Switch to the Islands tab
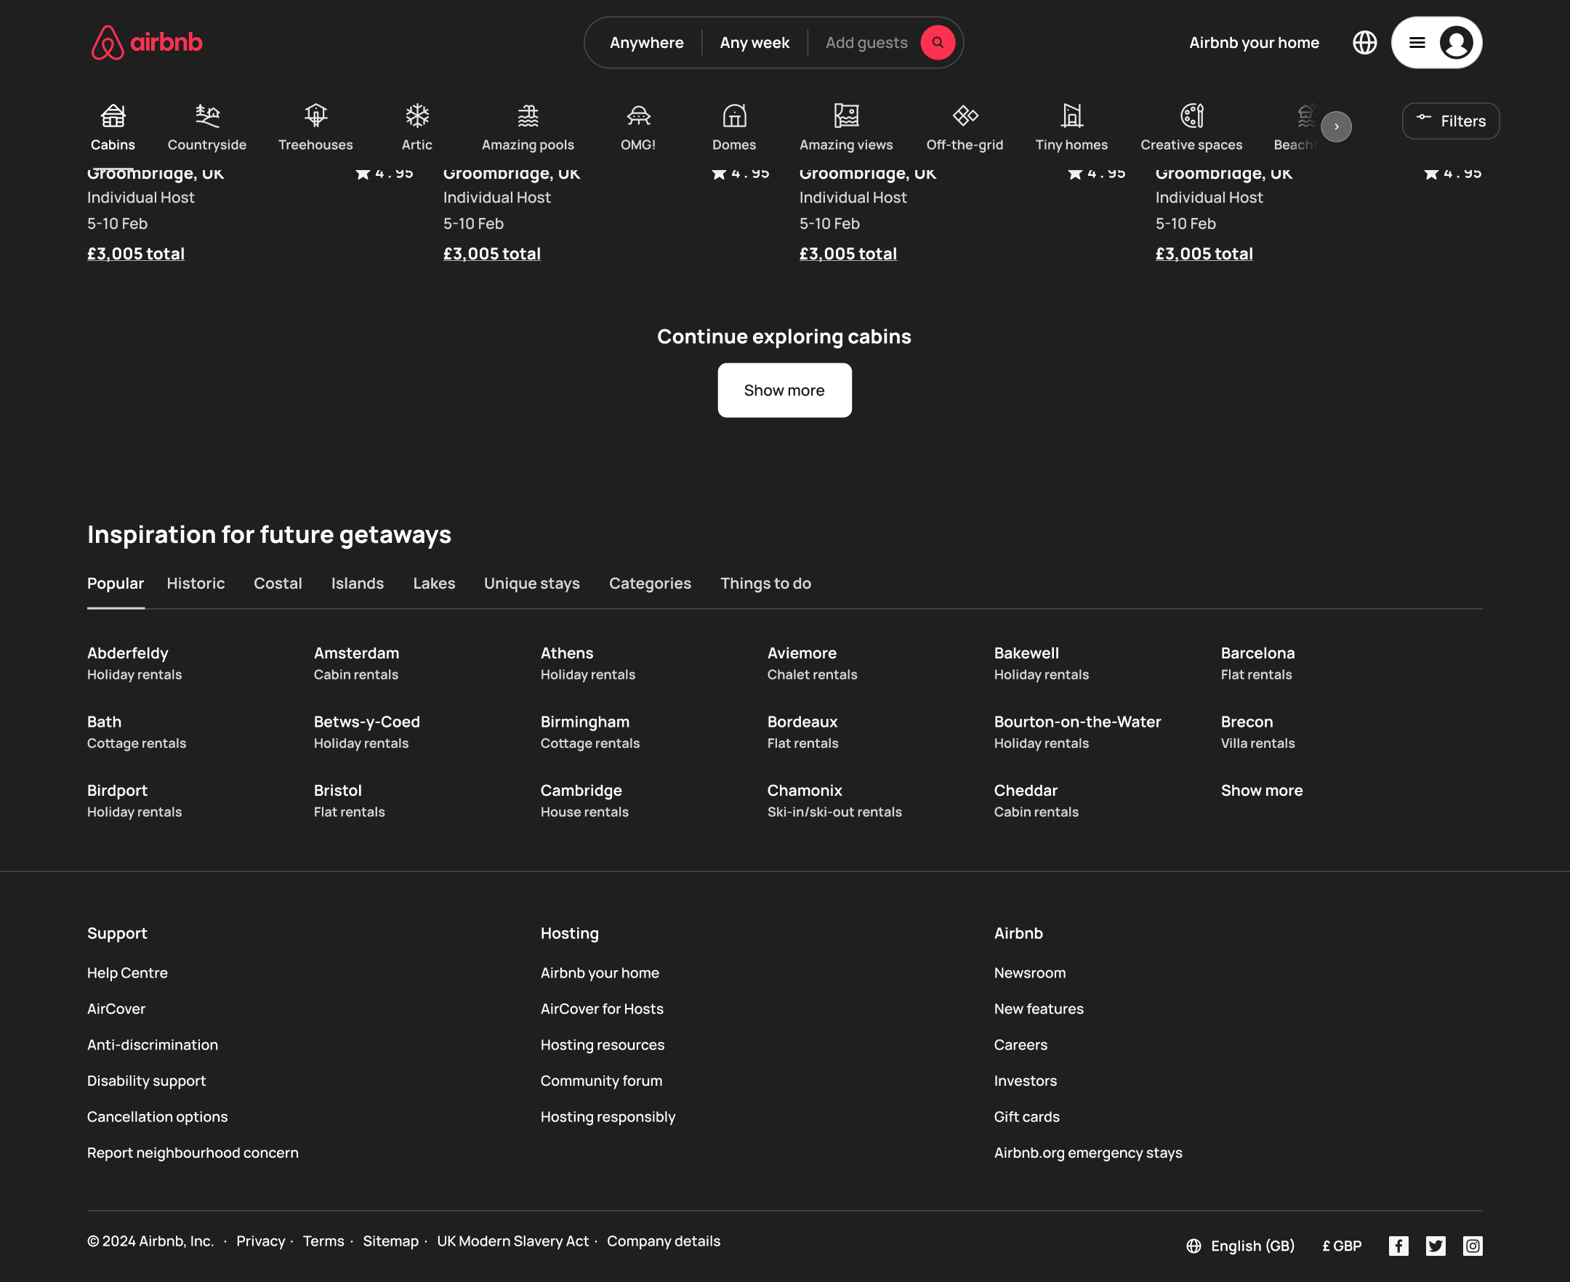The height and width of the screenshot is (1282, 1570). [358, 584]
